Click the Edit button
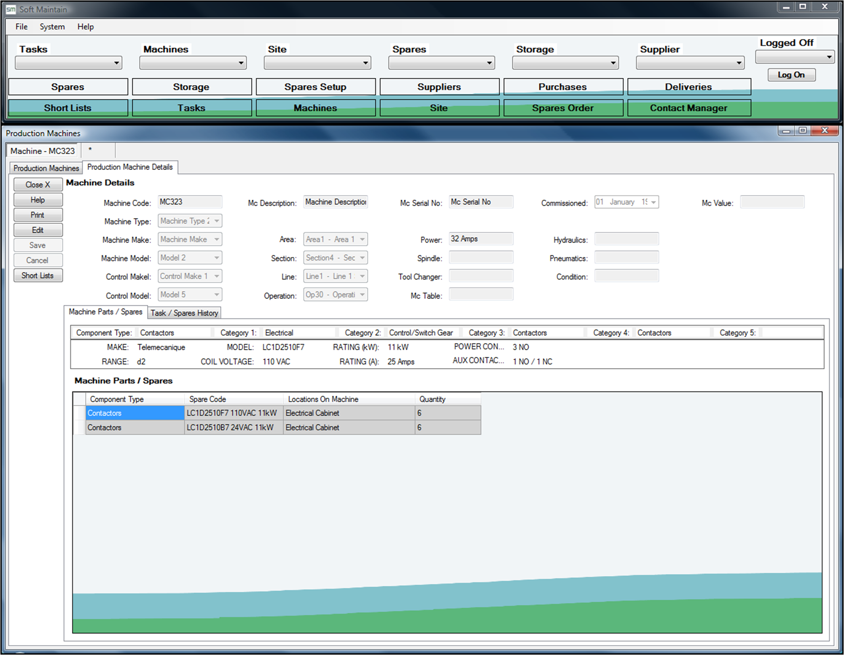The image size is (844, 655). [38, 230]
